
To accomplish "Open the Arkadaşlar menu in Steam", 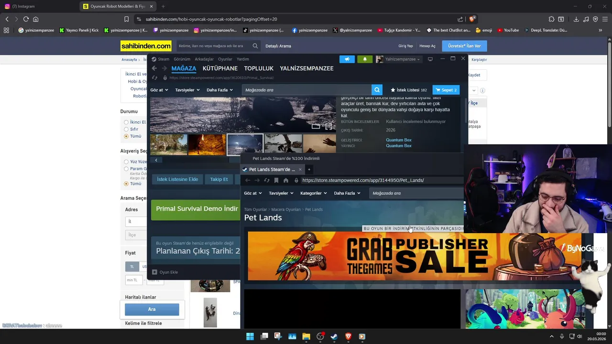I will 204,59.
